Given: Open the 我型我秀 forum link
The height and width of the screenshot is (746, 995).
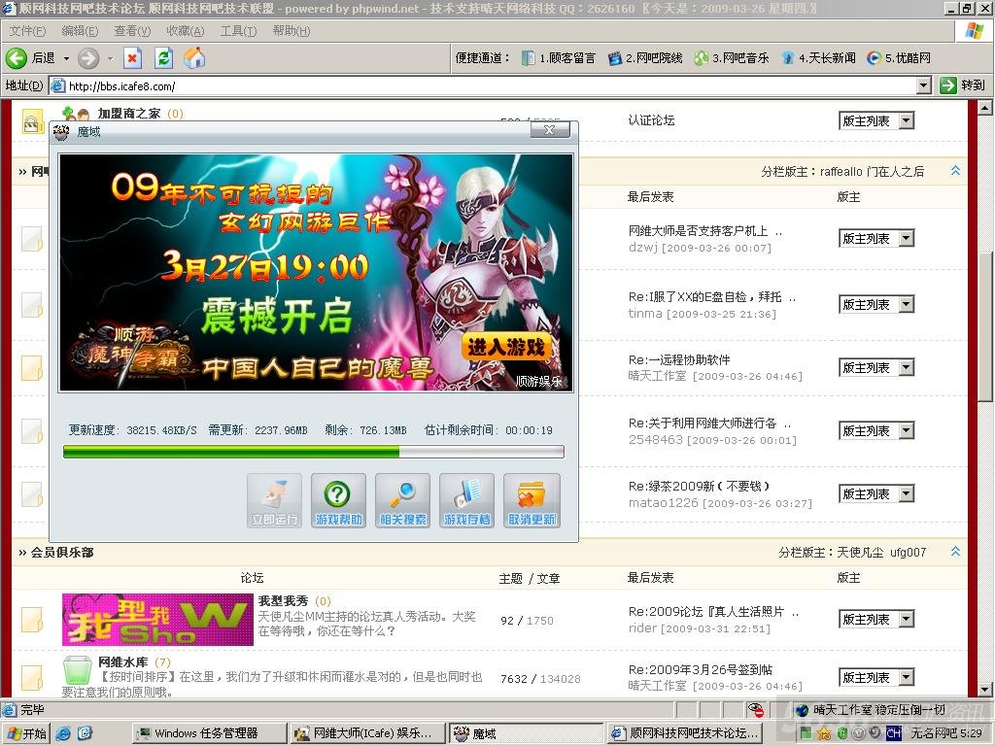Looking at the screenshot, I should tap(283, 600).
